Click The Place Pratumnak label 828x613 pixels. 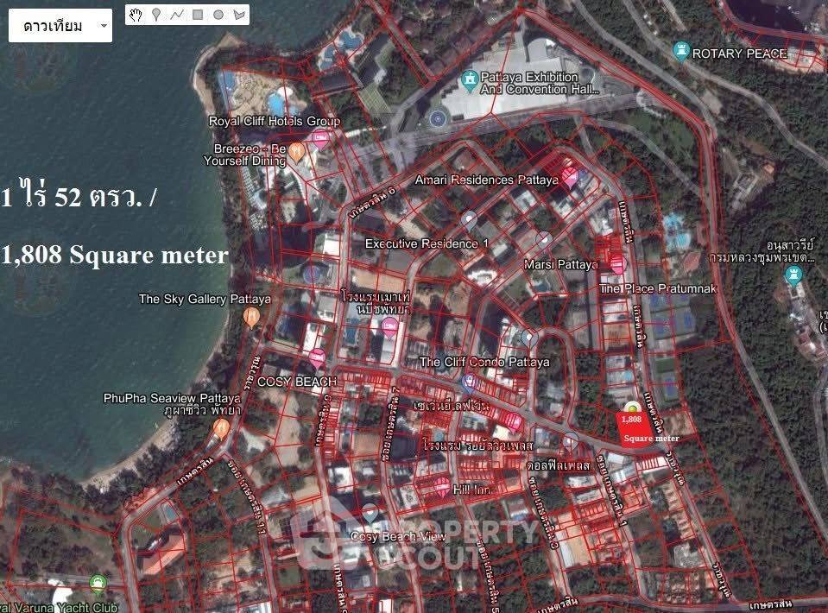[x=658, y=288]
